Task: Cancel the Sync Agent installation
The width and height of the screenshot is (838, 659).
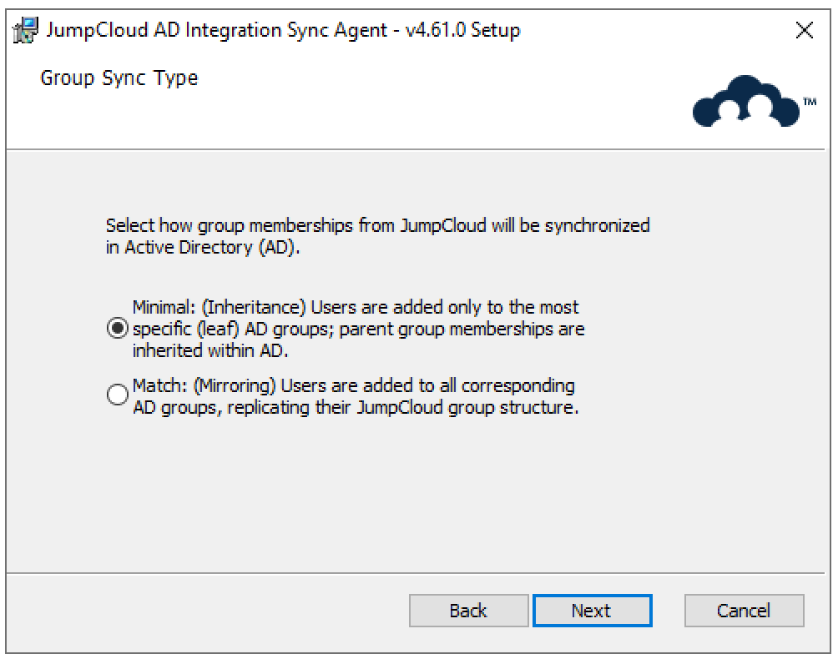Action: click(744, 611)
